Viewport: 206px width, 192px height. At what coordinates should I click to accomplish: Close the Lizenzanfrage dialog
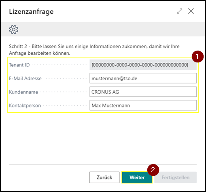pos(191,11)
